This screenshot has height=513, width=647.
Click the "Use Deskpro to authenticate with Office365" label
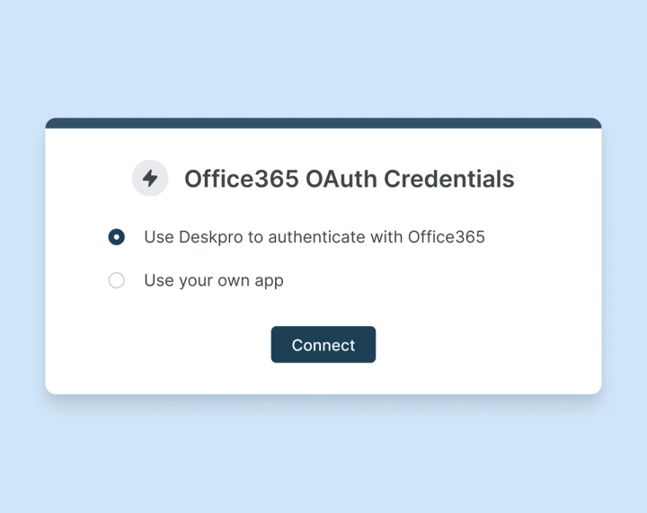[314, 237]
